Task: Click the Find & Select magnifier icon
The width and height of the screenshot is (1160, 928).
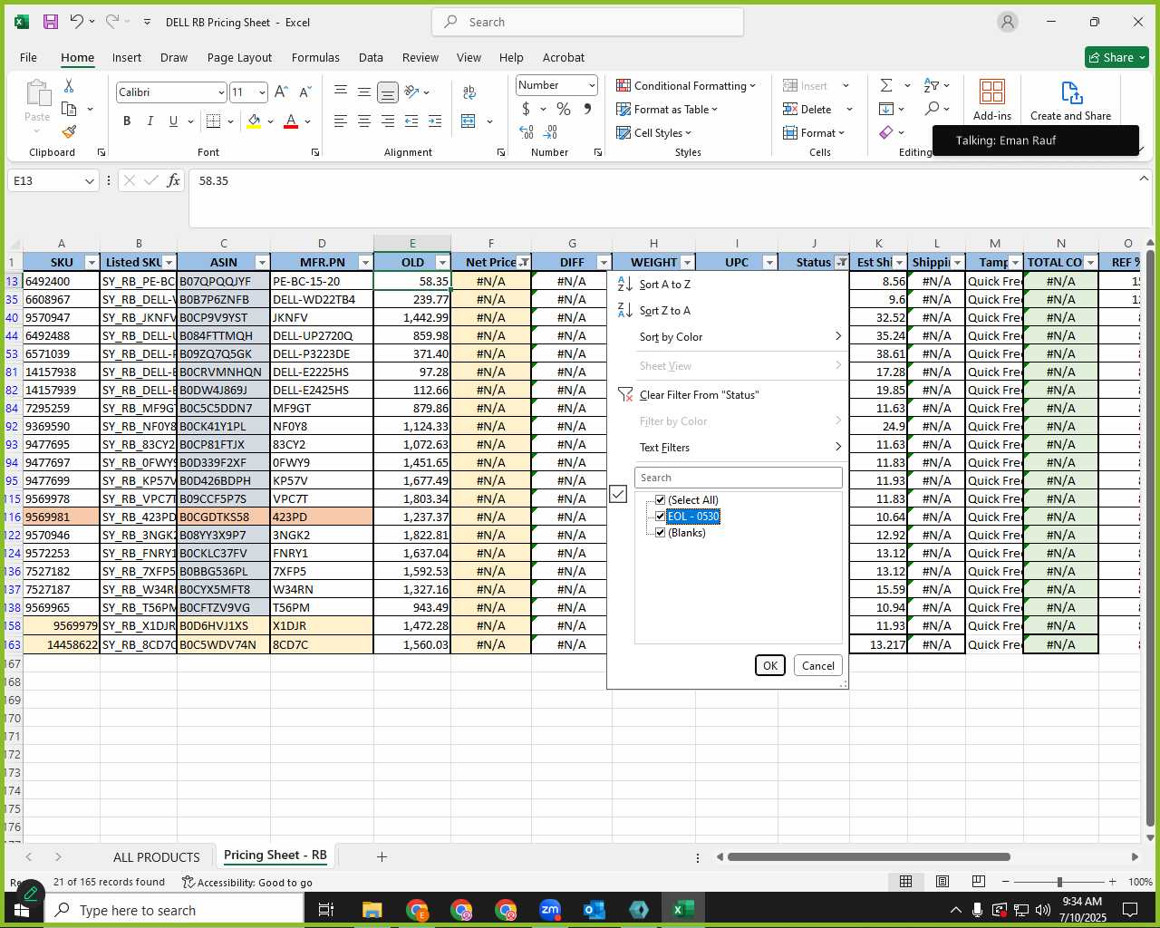Action: 932,109
